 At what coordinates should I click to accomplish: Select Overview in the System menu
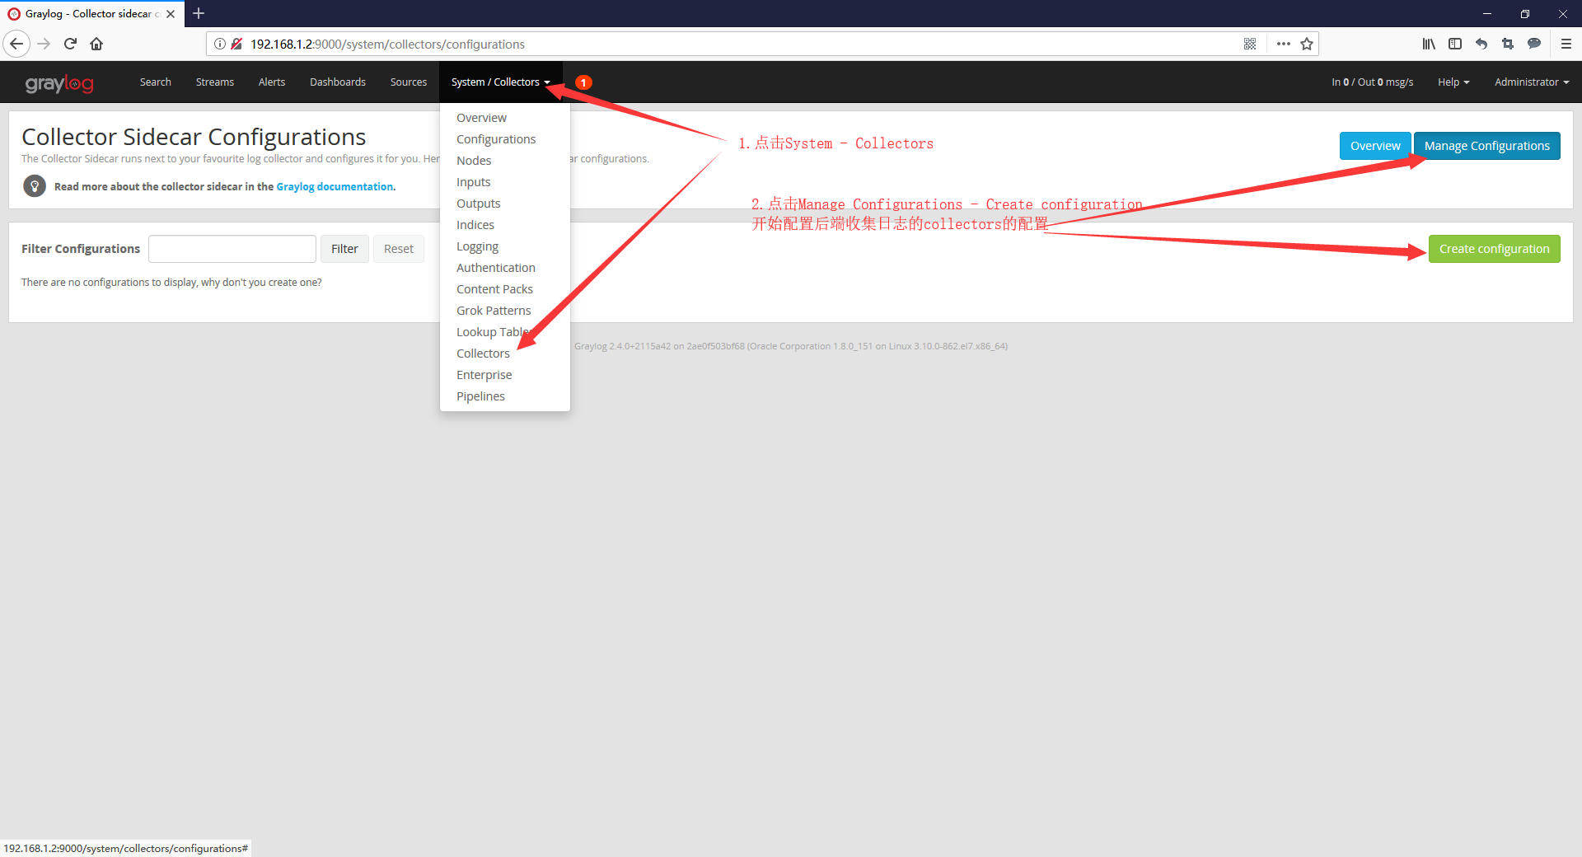click(x=504, y=118)
